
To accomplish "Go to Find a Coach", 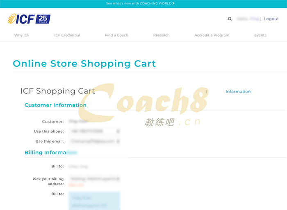I will pyautogui.click(x=116, y=35).
